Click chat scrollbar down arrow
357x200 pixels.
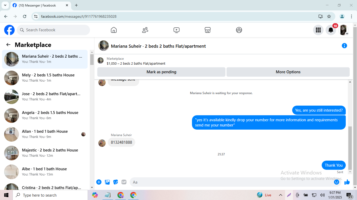pyautogui.click(x=350, y=172)
